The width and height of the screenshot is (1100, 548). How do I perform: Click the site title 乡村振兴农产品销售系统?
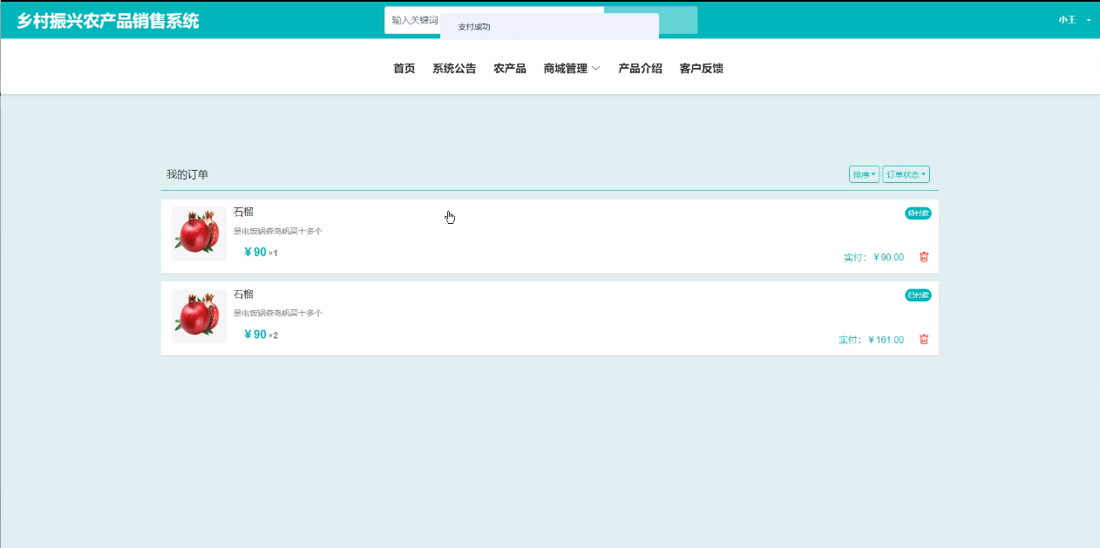(108, 21)
